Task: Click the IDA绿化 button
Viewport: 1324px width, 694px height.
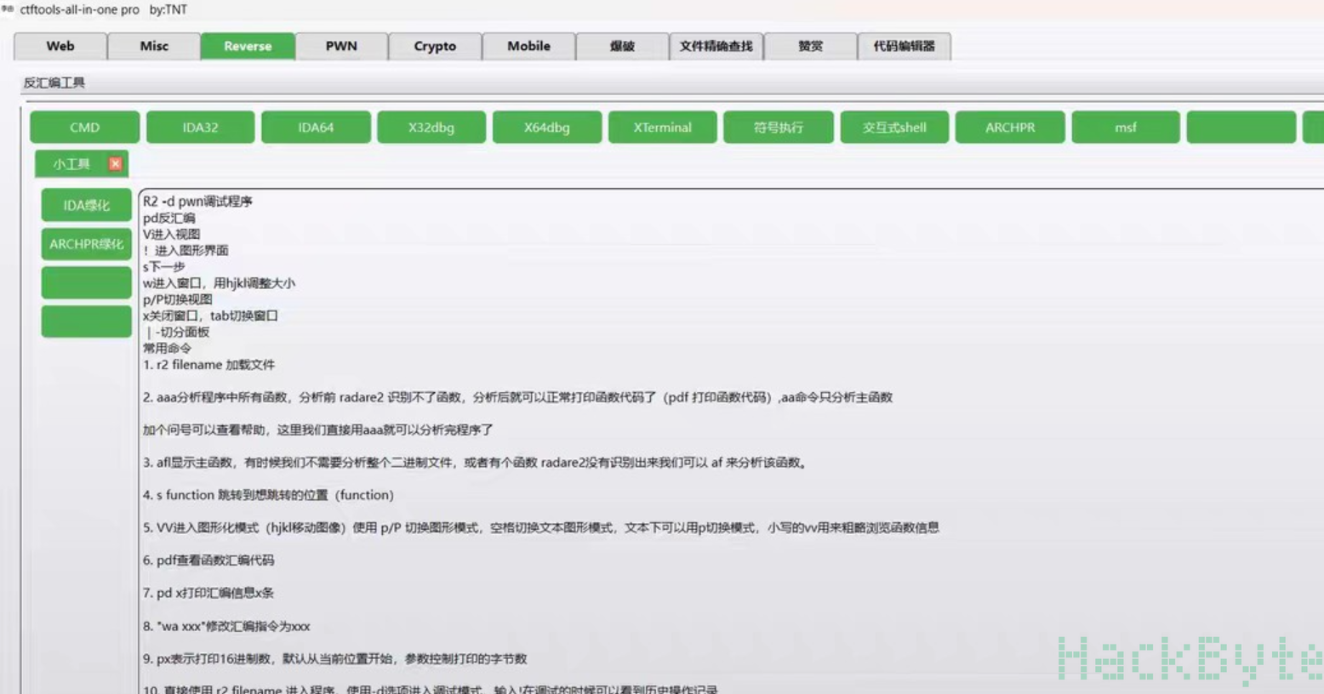Action: click(x=86, y=205)
